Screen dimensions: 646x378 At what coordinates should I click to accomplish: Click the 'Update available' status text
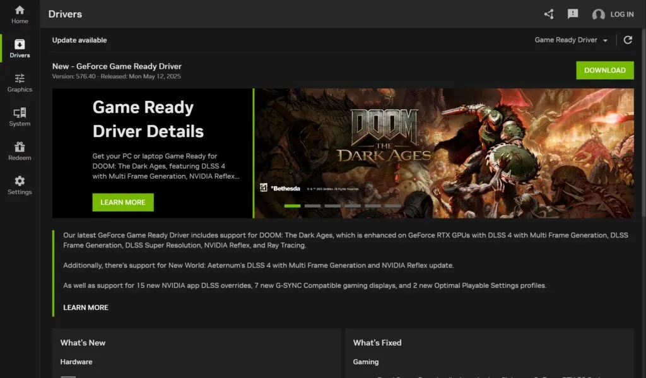coord(79,40)
